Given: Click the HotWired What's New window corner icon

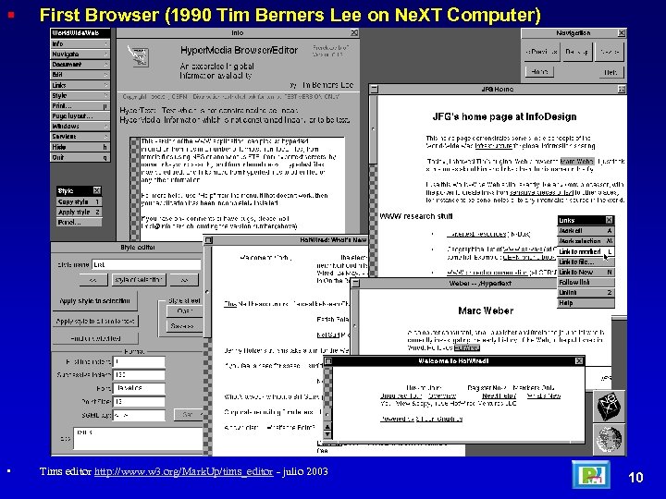Looking at the screenshot, I should coord(208,240).
